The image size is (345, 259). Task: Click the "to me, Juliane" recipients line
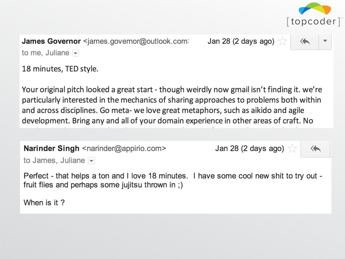click(45, 53)
